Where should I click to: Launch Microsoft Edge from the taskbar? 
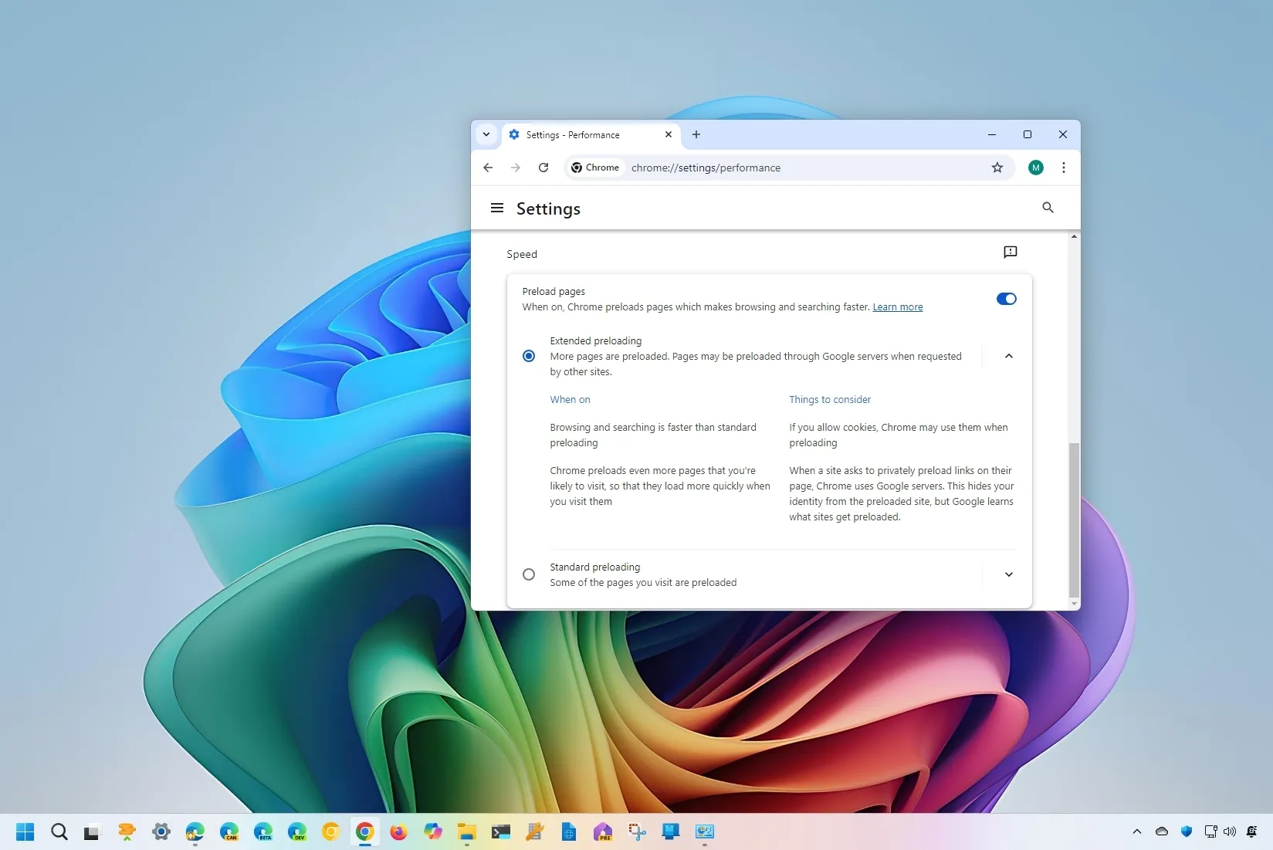195,831
